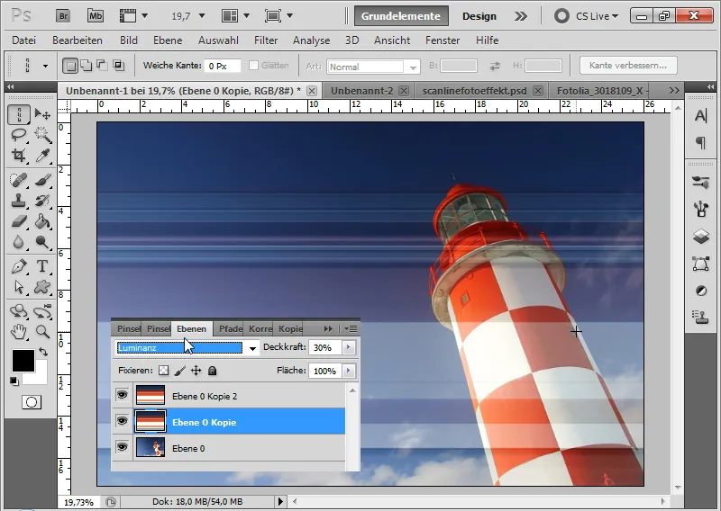Select the Eyedropper tool
Screen dimensions: 721x511
pos(42,156)
